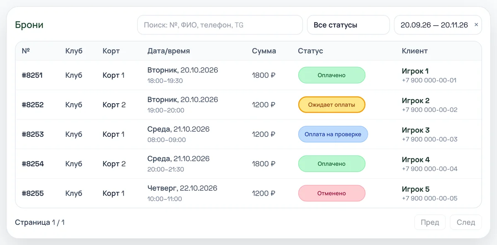The image size is (497, 245).
Task: Click the time slot 18:00–19:30
Action: pyautogui.click(x=165, y=81)
